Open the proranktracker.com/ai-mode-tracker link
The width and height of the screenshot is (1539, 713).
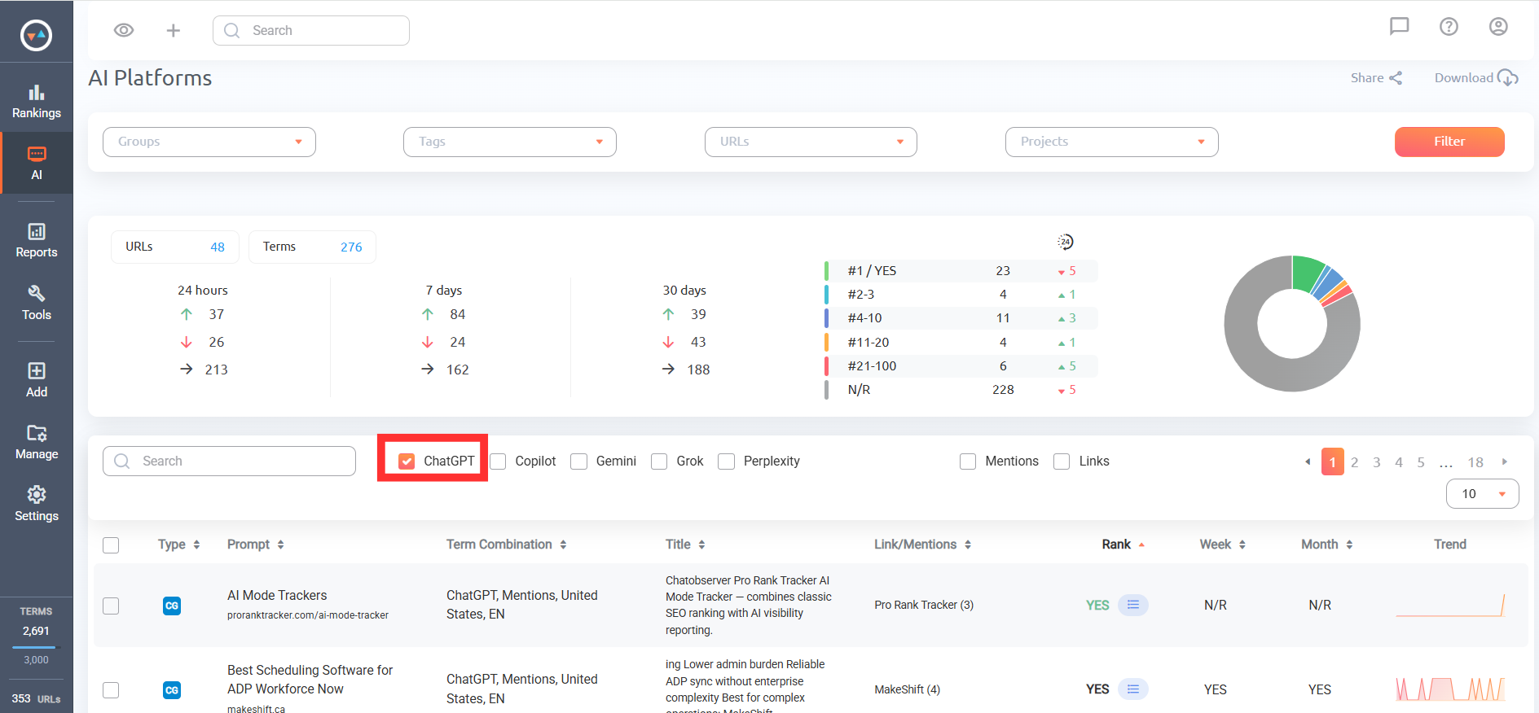click(x=308, y=615)
